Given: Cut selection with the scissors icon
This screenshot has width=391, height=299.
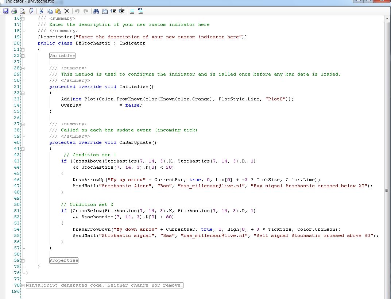Looking at the screenshot, I should click(41, 11).
